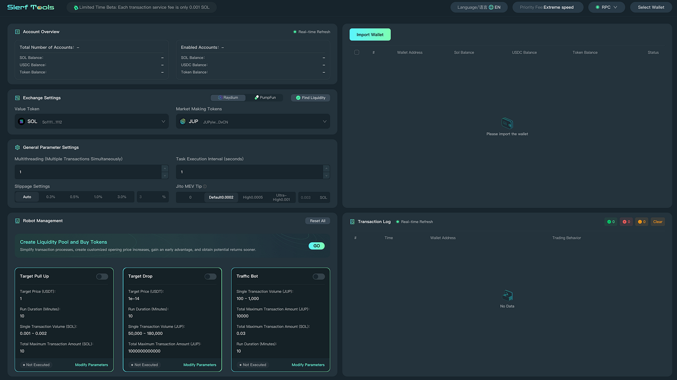This screenshot has height=380, width=677.
Task: Click the Robot Management panel icon
Action: coord(17,221)
